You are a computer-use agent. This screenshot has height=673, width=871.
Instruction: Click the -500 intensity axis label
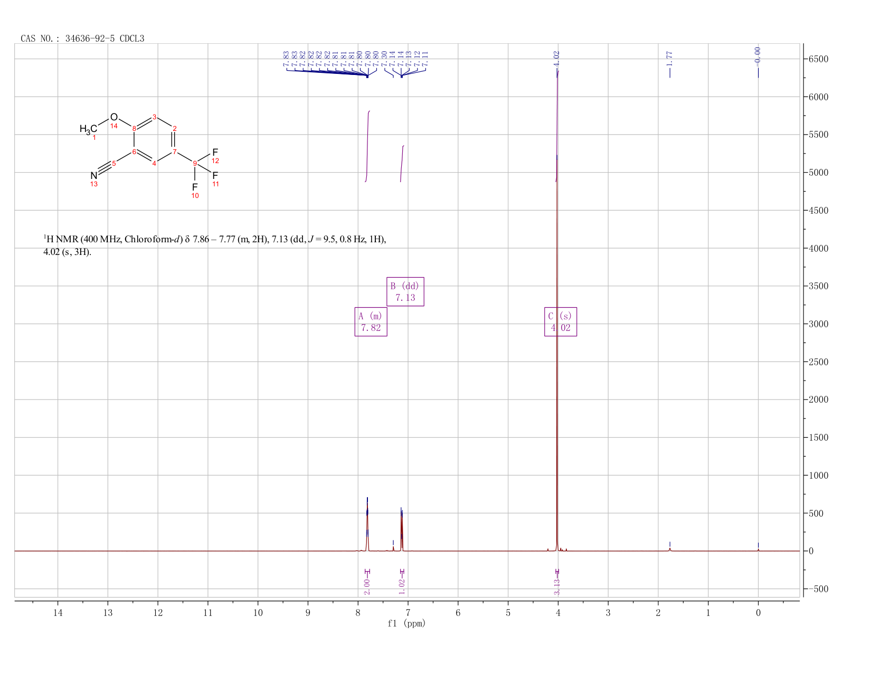pyautogui.click(x=818, y=589)
